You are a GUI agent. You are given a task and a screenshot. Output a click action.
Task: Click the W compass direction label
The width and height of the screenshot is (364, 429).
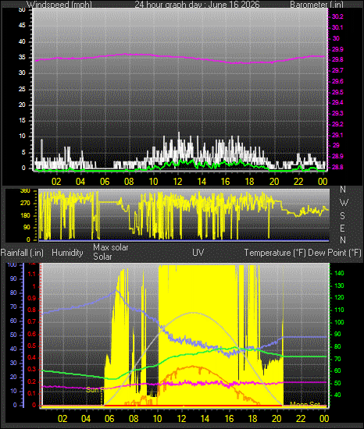pos(344,203)
